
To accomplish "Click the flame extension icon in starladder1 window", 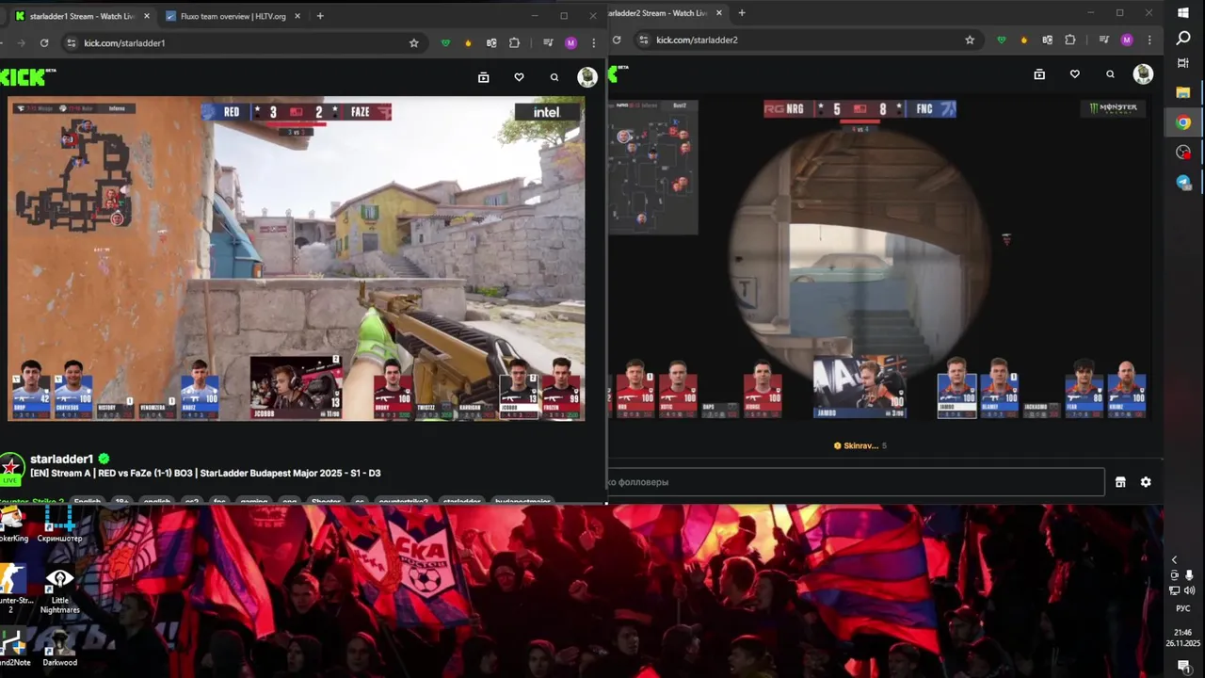I will click(469, 42).
